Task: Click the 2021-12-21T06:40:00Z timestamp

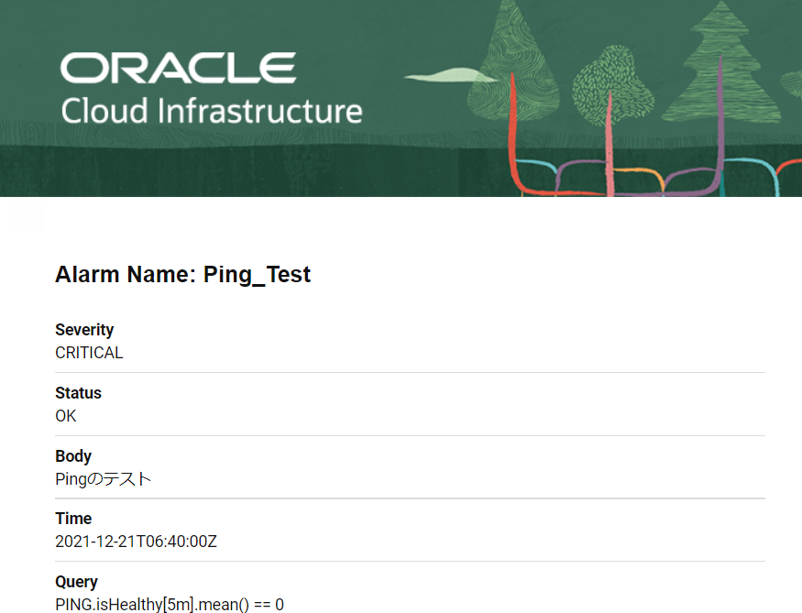Action: 136,541
